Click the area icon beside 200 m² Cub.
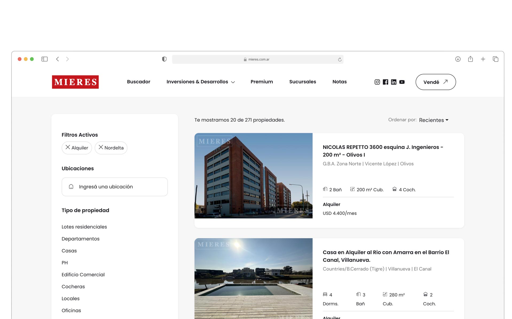Image resolution: width=512 pixels, height=319 pixels. (x=352, y=189)
